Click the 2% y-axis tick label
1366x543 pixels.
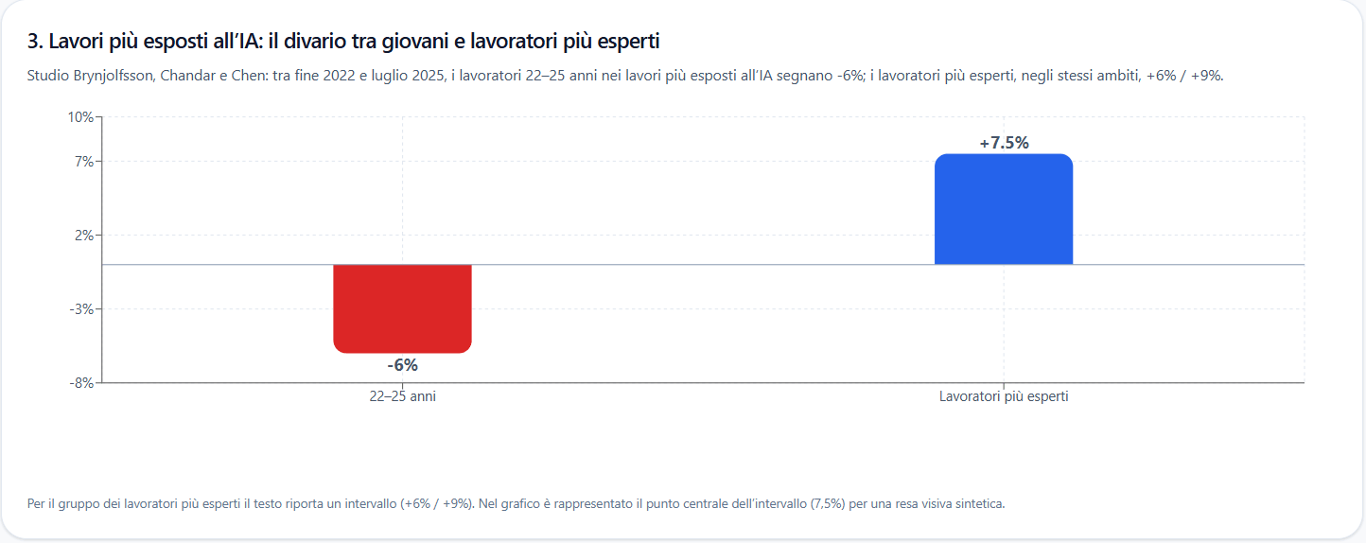pyautogui.click(x=83, y=236)
